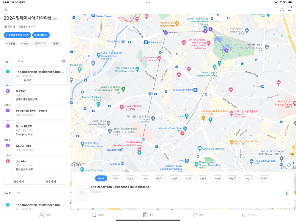
Task: Open Jln Alor itinerary card
Action: pyautogui.click(x=40, y=165)
